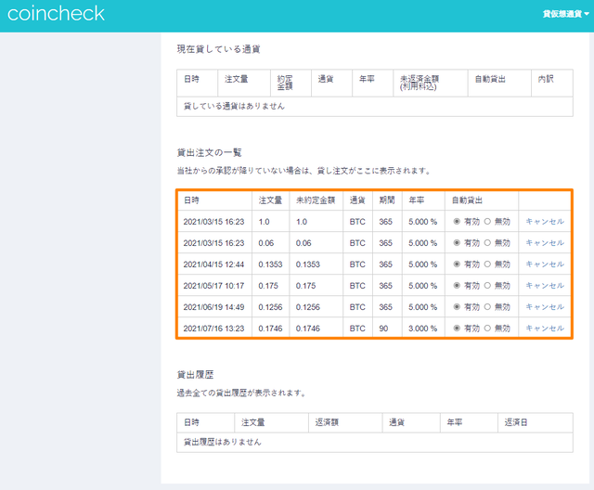Click the date 2021/04/15 12:44
Screen dimensions: 594x490
click(x=213, y=264)
